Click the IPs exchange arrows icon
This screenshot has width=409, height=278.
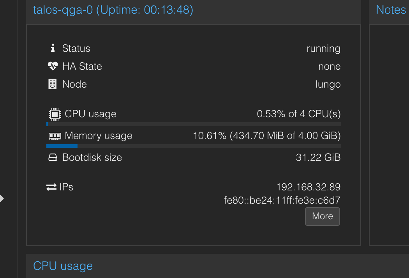coord(51,187)
